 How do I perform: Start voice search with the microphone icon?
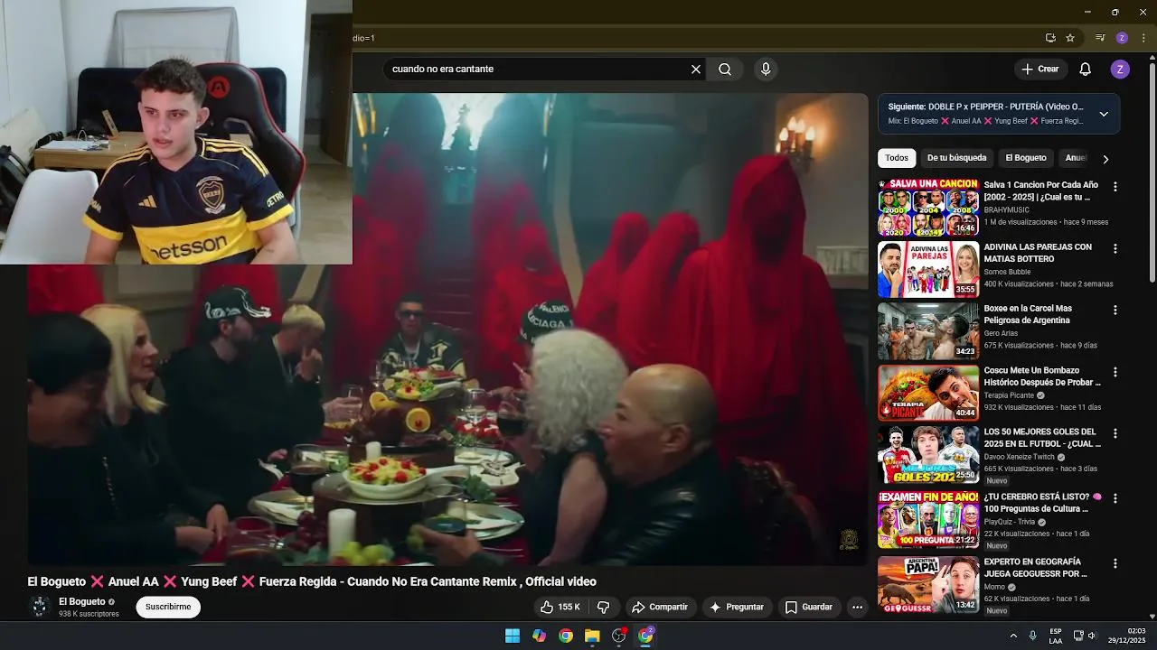click(x=766, y=69)
